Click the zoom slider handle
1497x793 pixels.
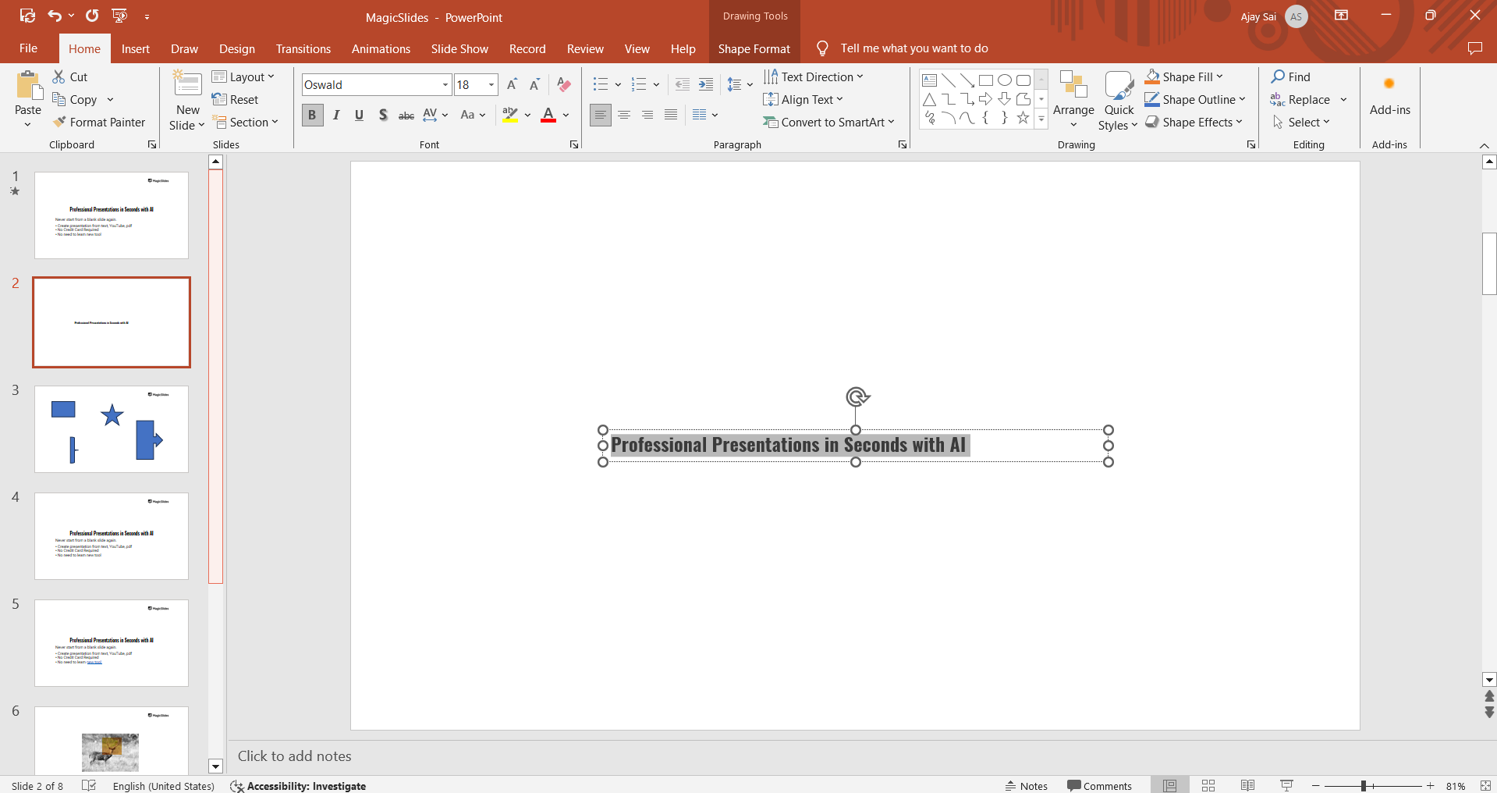click(x=1364, y=786)
